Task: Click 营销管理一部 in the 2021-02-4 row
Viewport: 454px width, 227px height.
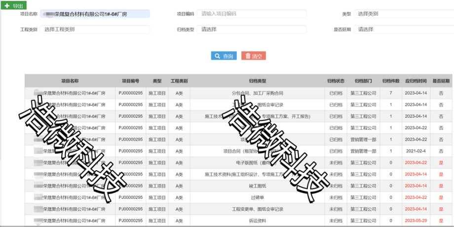Action: pos(363,151)
